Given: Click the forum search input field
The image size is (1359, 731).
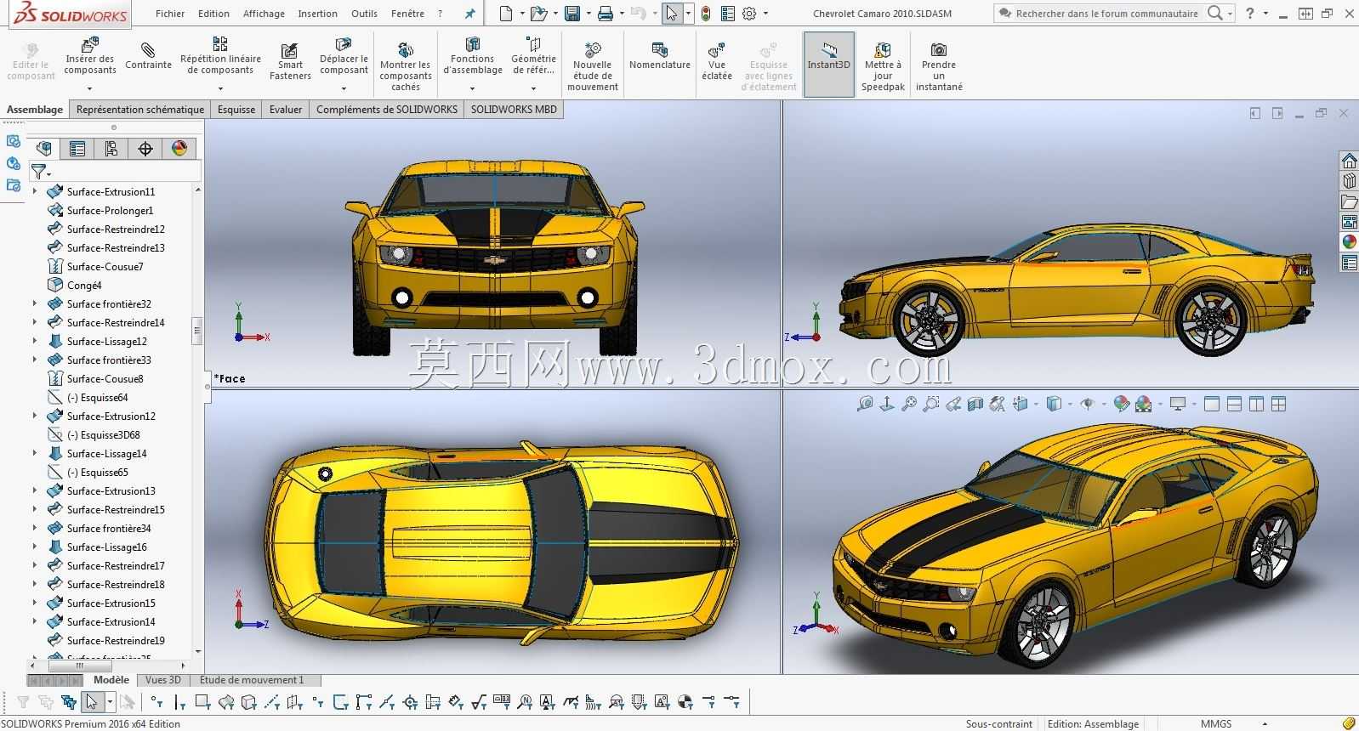Looking at the screenshot, I should click(x=1106, y=14).
